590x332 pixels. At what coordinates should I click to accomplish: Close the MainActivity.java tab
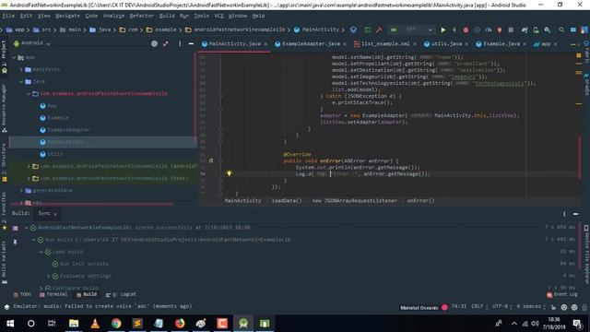[265, 44]
